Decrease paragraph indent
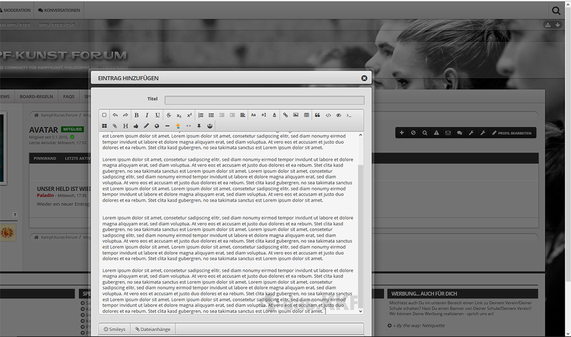571x337 pixels. 222,115
